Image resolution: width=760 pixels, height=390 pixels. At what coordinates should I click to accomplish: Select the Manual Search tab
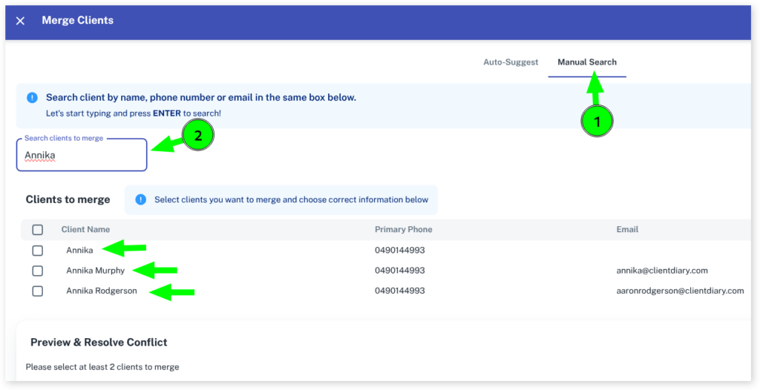click(x=586, y=62)
